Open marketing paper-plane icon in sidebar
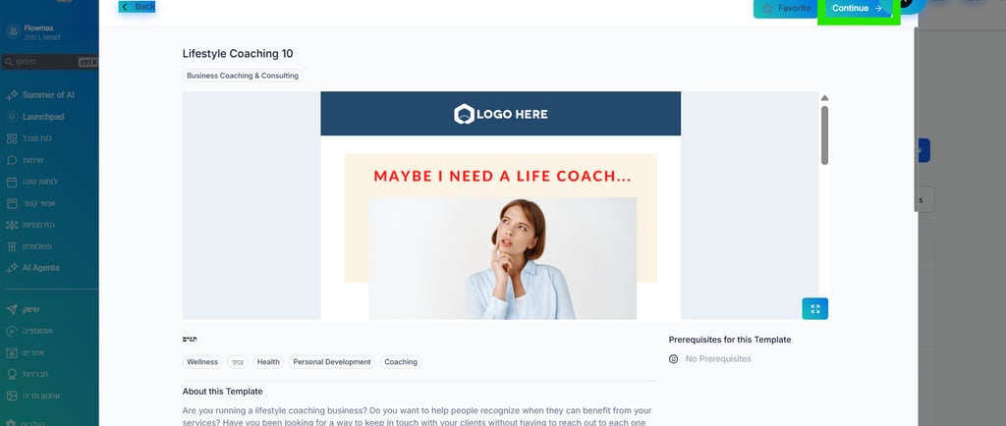Viewport: 1006px width, 426px height. click(12, 309)
